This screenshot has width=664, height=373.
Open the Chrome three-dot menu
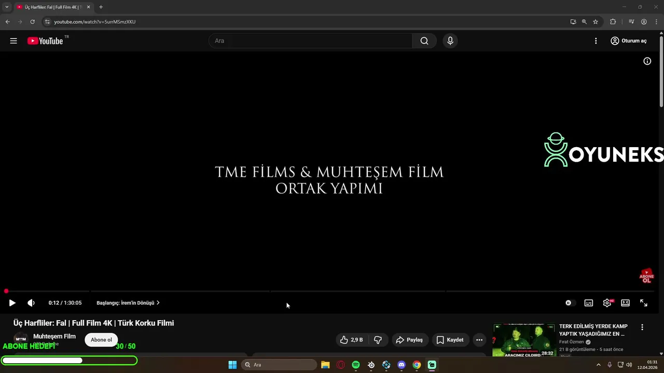tap(656, 22)
